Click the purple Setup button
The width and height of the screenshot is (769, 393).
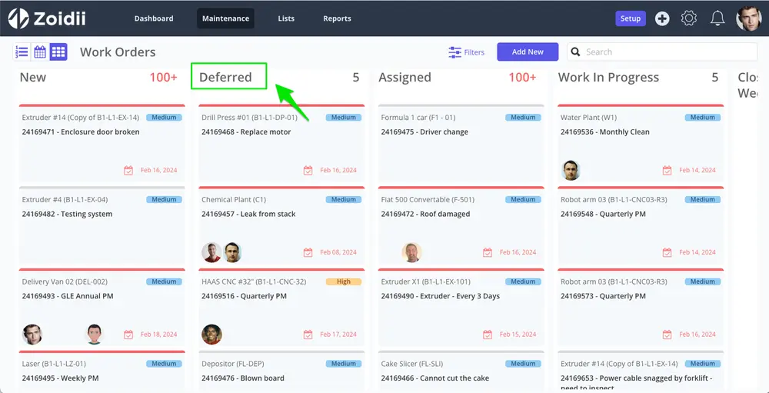point(631,18)
